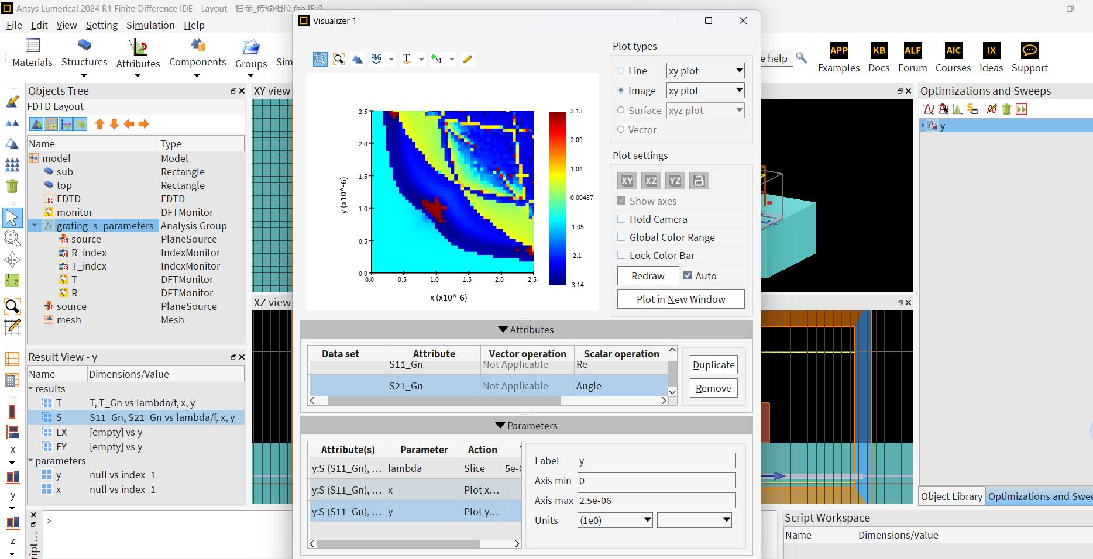
Task: Open the KB Docs icon
Action: coord(878,51)
